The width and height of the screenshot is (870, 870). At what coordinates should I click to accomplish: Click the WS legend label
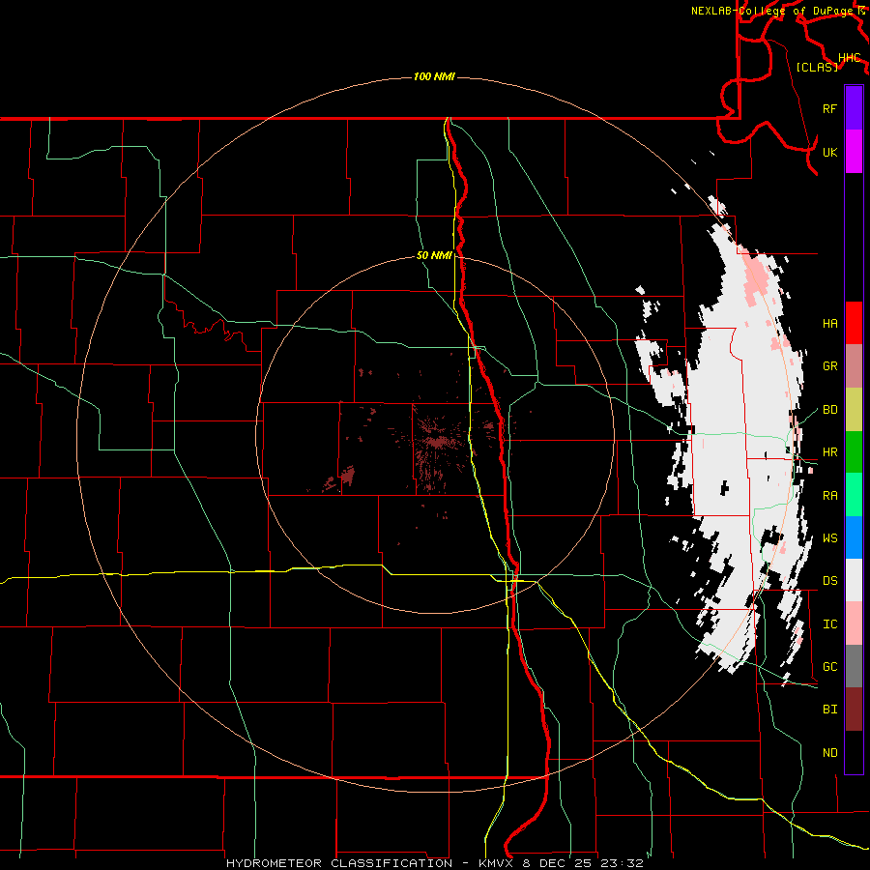(829, 538)
